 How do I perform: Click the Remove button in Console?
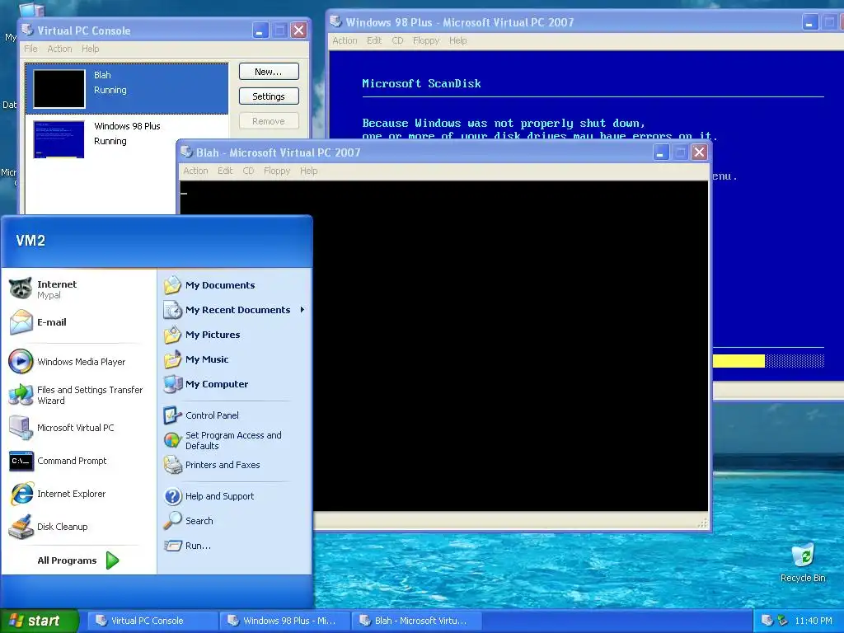tap(269, 121)
